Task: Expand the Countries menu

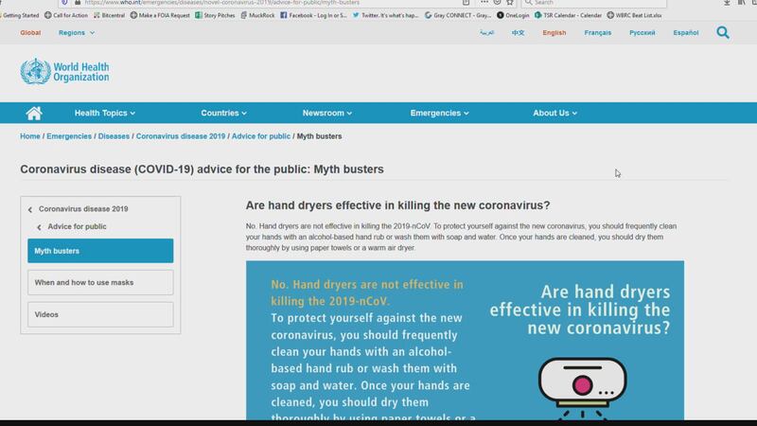Action: pos(223,114)
